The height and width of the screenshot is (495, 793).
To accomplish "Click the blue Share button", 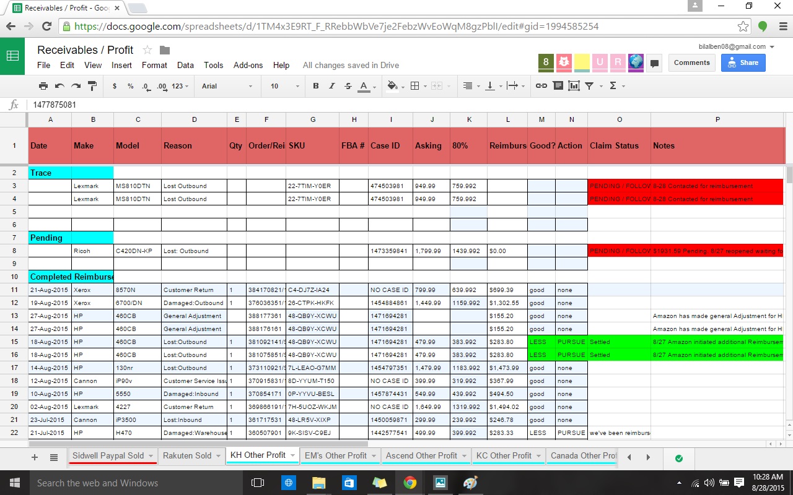I will click(743, 62).
